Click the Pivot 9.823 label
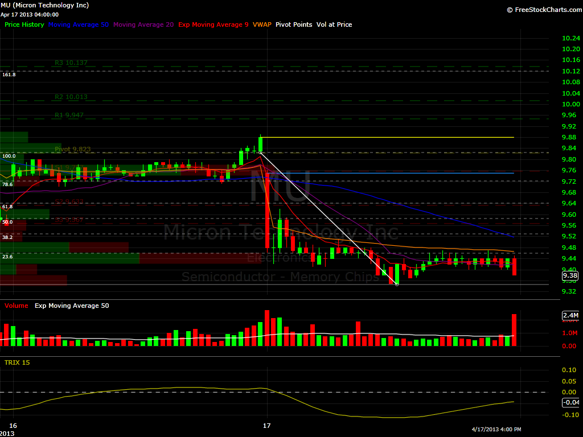Screen dimensions: 583x437 click(x=72, y=150)
